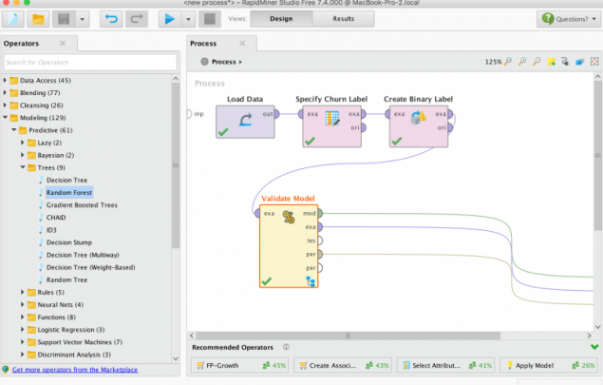The height and width of the screenshot is (385, 603).
Task: Expand Functions (8) folder
Action: 22,318
